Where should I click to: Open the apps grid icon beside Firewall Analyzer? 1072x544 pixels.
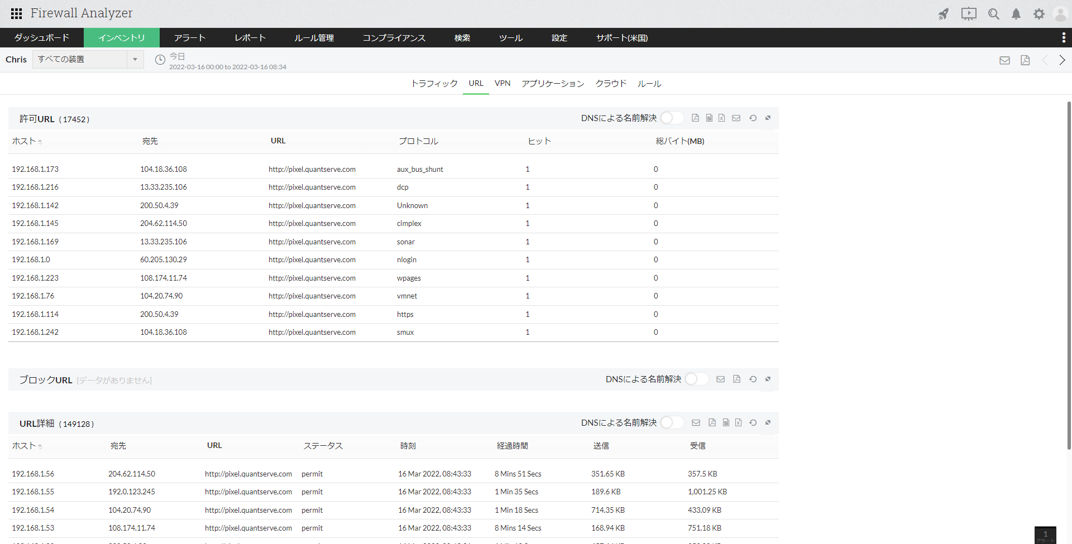(x=16, y=13)
